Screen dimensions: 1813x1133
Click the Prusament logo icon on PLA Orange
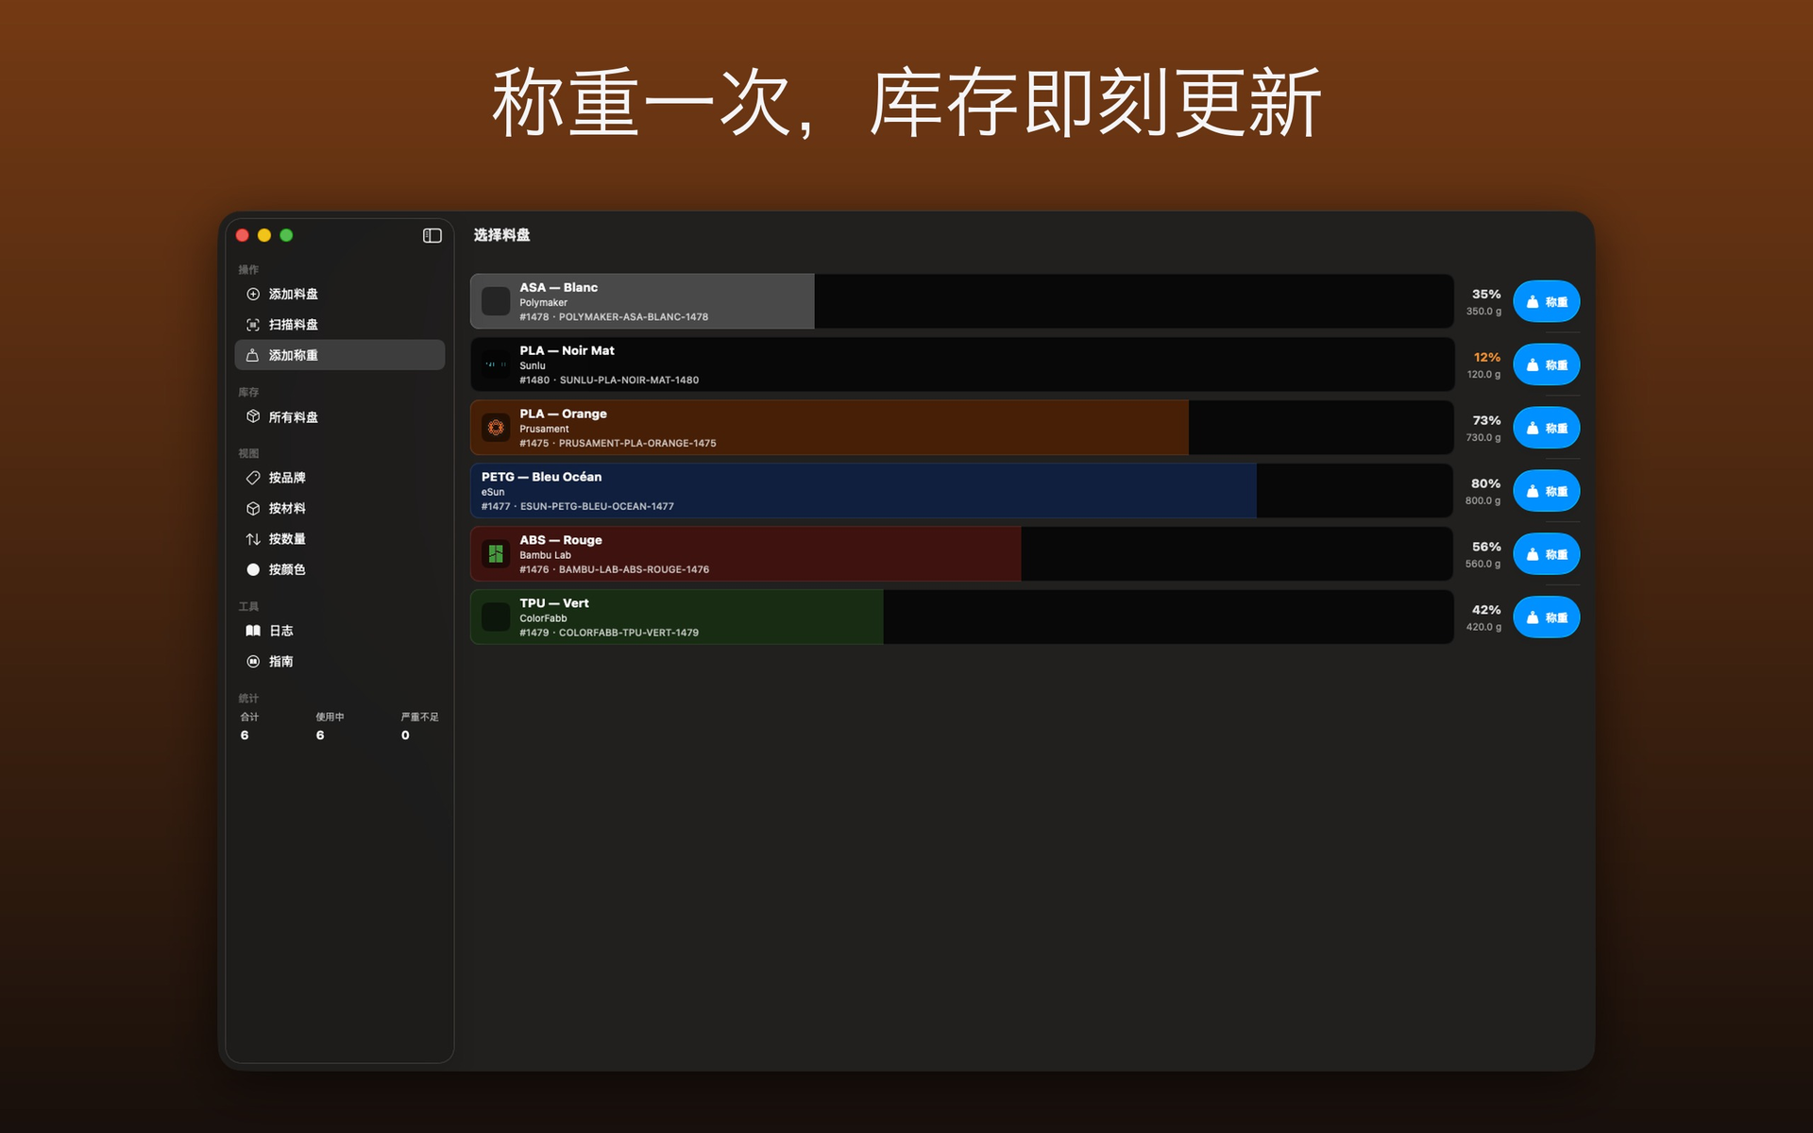496,428
